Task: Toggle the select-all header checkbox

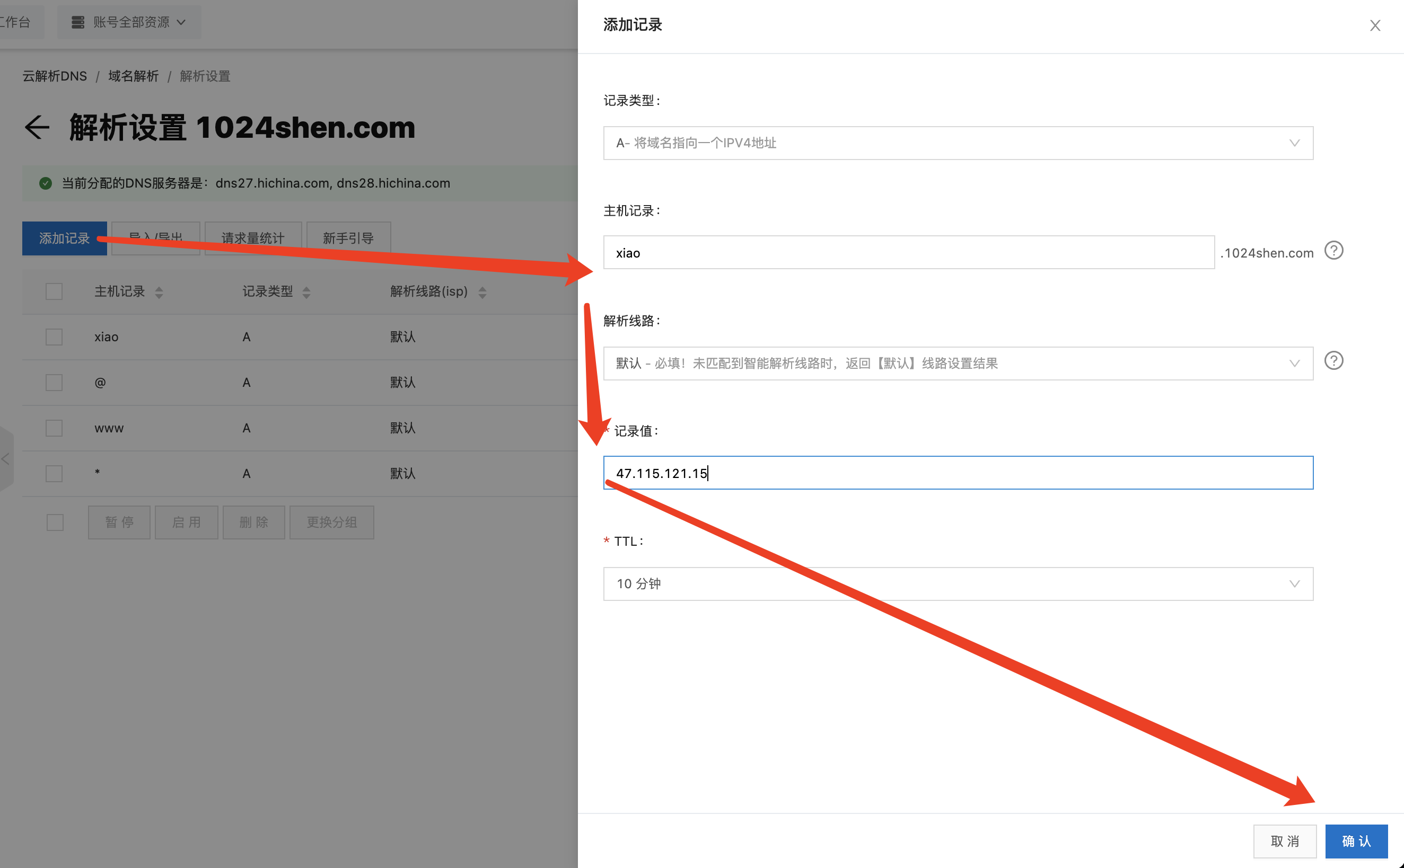Action: pyautogui.click(x=54, y=291)
